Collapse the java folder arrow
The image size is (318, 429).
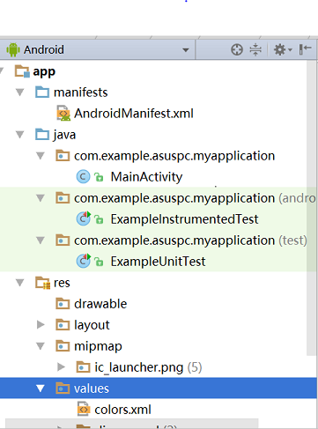tap(20, 135)
